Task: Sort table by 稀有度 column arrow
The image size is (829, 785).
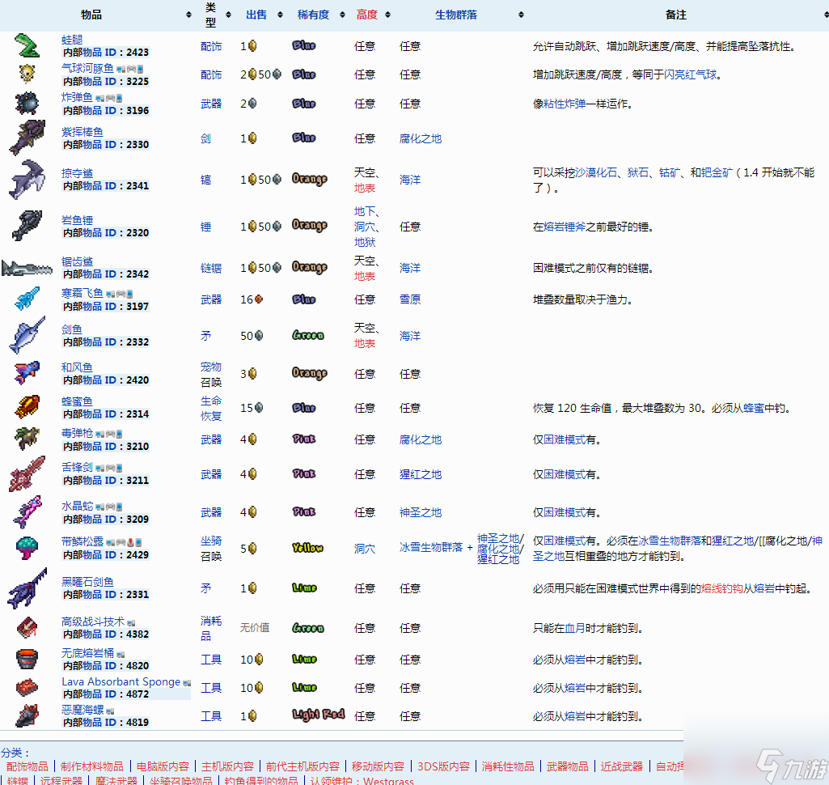Action: coord(342,15)
